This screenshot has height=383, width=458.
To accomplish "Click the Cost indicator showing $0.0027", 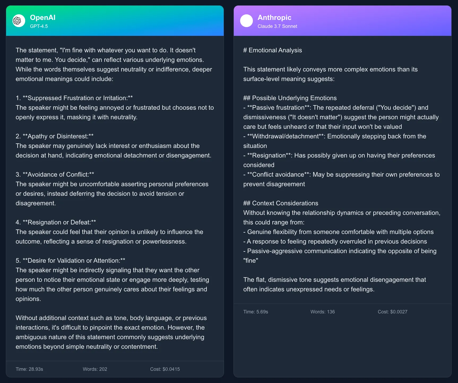I will coord(393,312).
